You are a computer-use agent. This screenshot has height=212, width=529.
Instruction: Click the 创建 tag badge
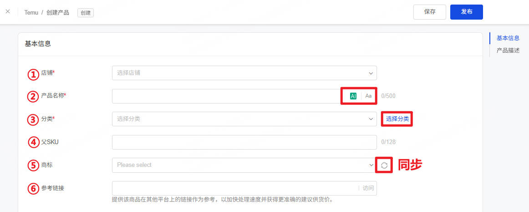pyautogui.click(x=86, y=13)
